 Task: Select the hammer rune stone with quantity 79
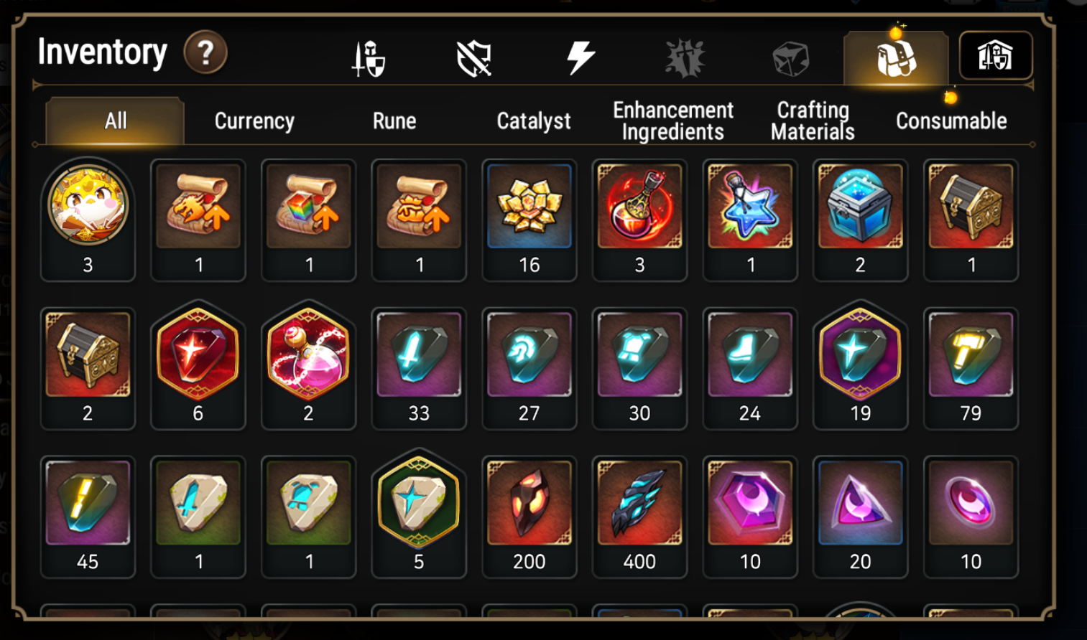(971, 368)
